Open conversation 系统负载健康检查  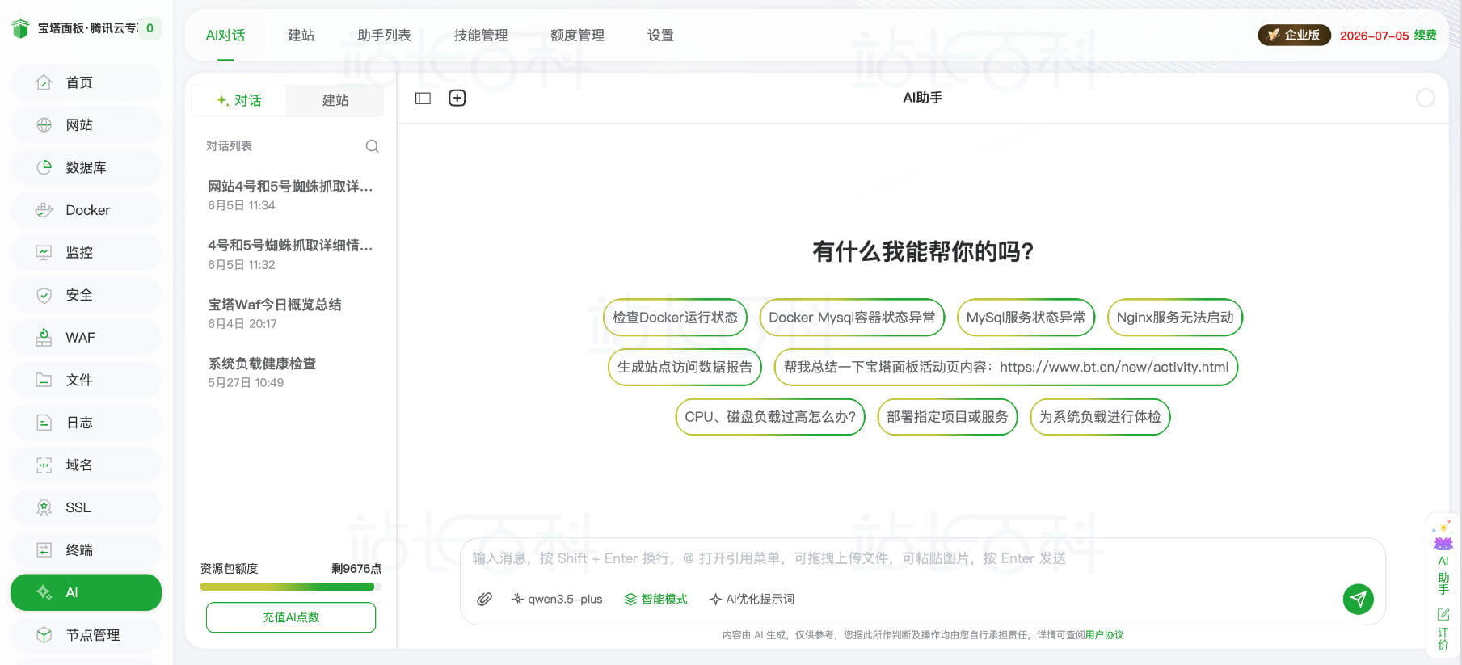pos(290,372)
